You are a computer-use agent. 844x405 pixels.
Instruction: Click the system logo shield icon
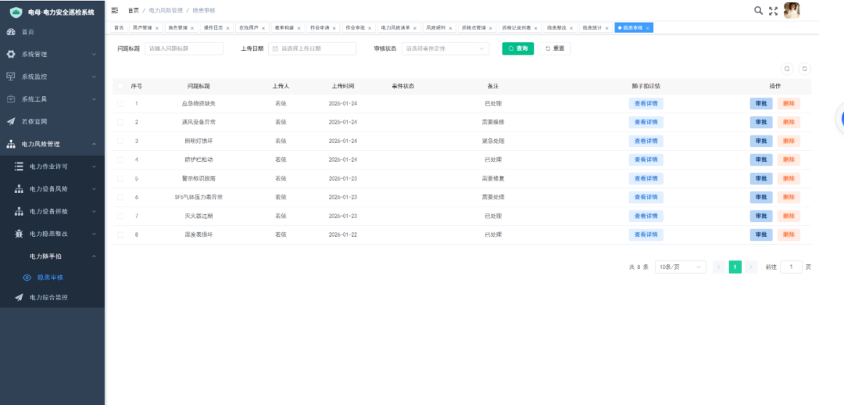pyautogui.click(x=16, y=12)
